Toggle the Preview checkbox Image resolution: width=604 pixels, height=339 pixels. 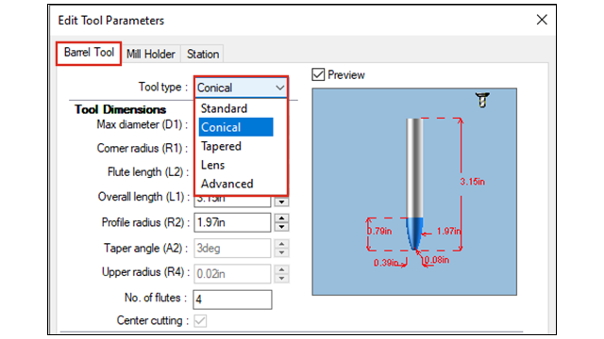[318, 74]
